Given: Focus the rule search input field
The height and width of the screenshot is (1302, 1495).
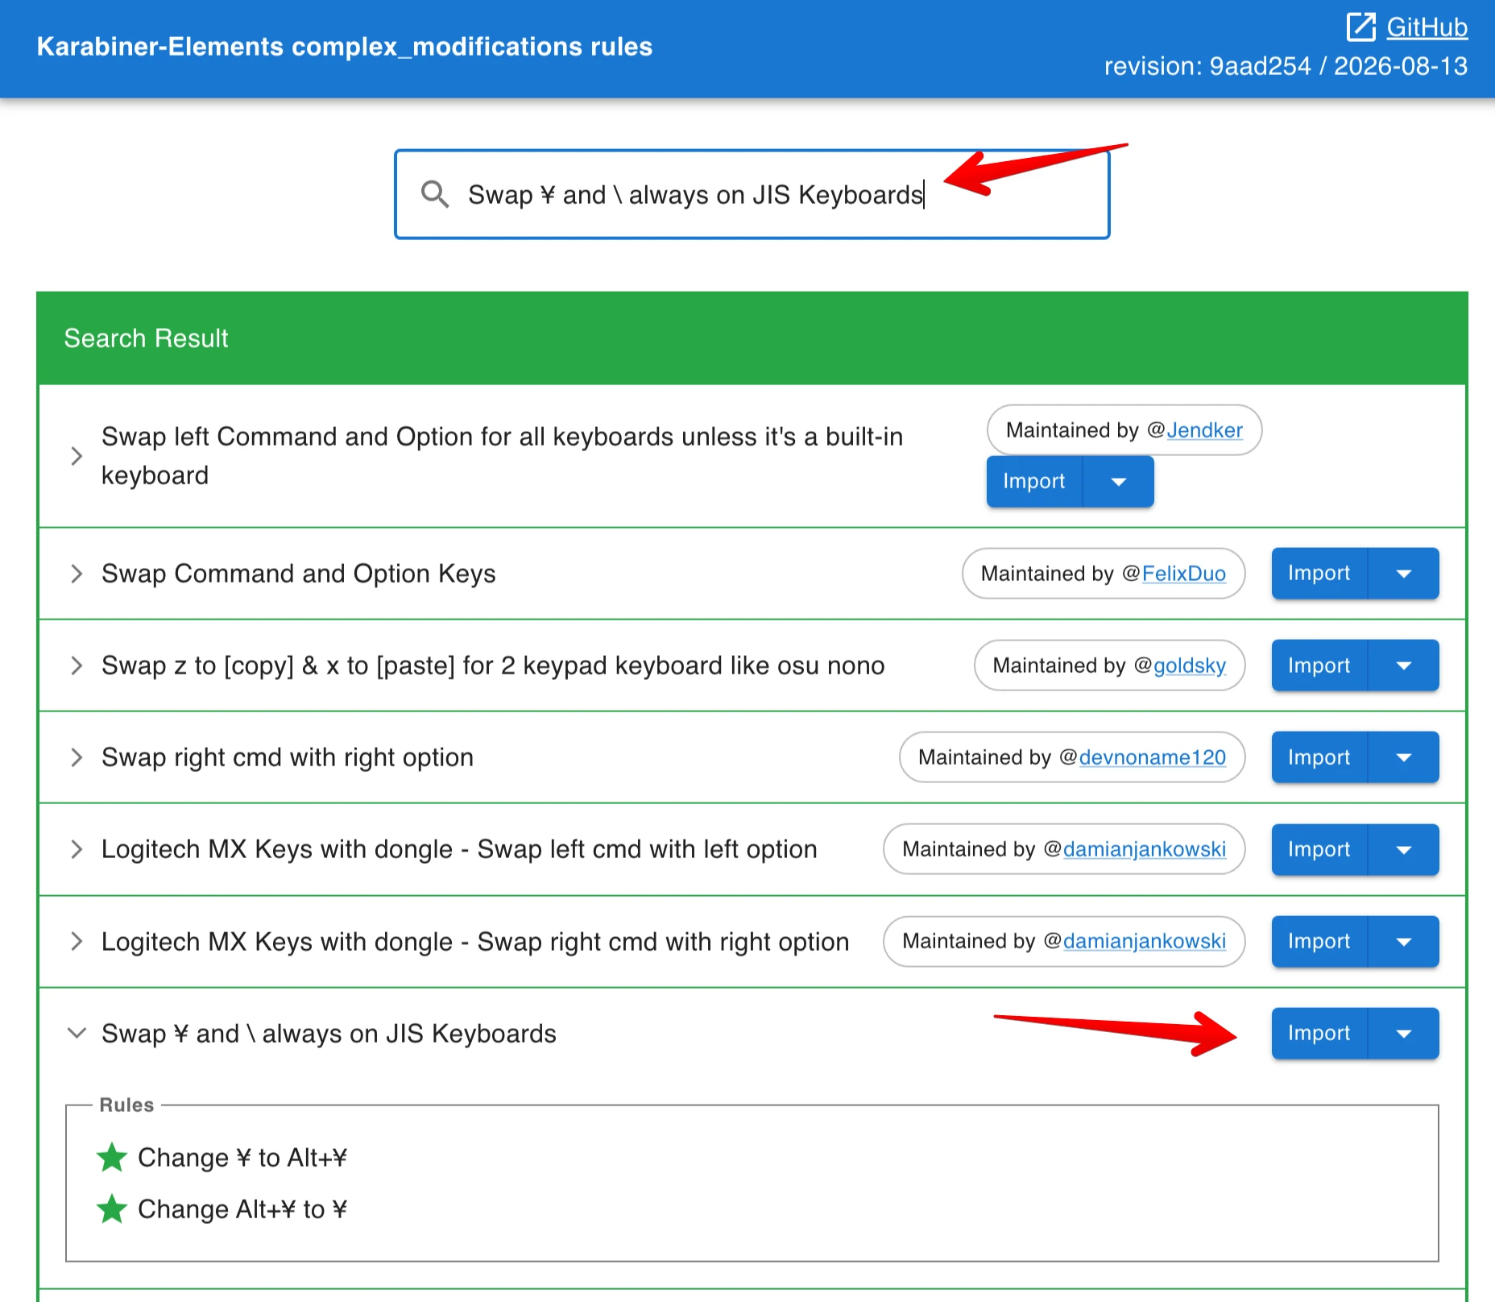Looking at the screenshot, I should click(x=752, y=194).
